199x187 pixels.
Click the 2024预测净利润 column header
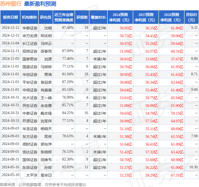point(120,17)
